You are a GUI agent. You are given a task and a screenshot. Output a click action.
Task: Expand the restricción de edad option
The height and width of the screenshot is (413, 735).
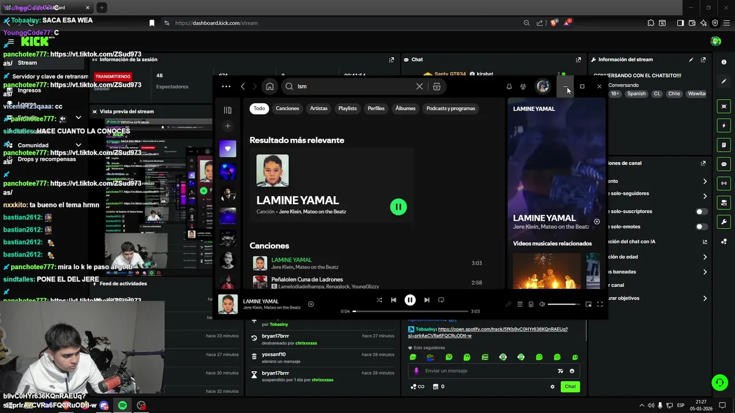(x=705, y=257)
